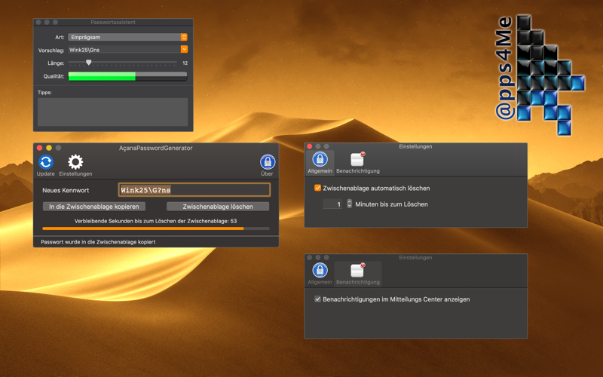Image resolution: width=603 pixels, height=377 pixels.
Task: Open the Über lock icon
Action: [x=268, y=162]
